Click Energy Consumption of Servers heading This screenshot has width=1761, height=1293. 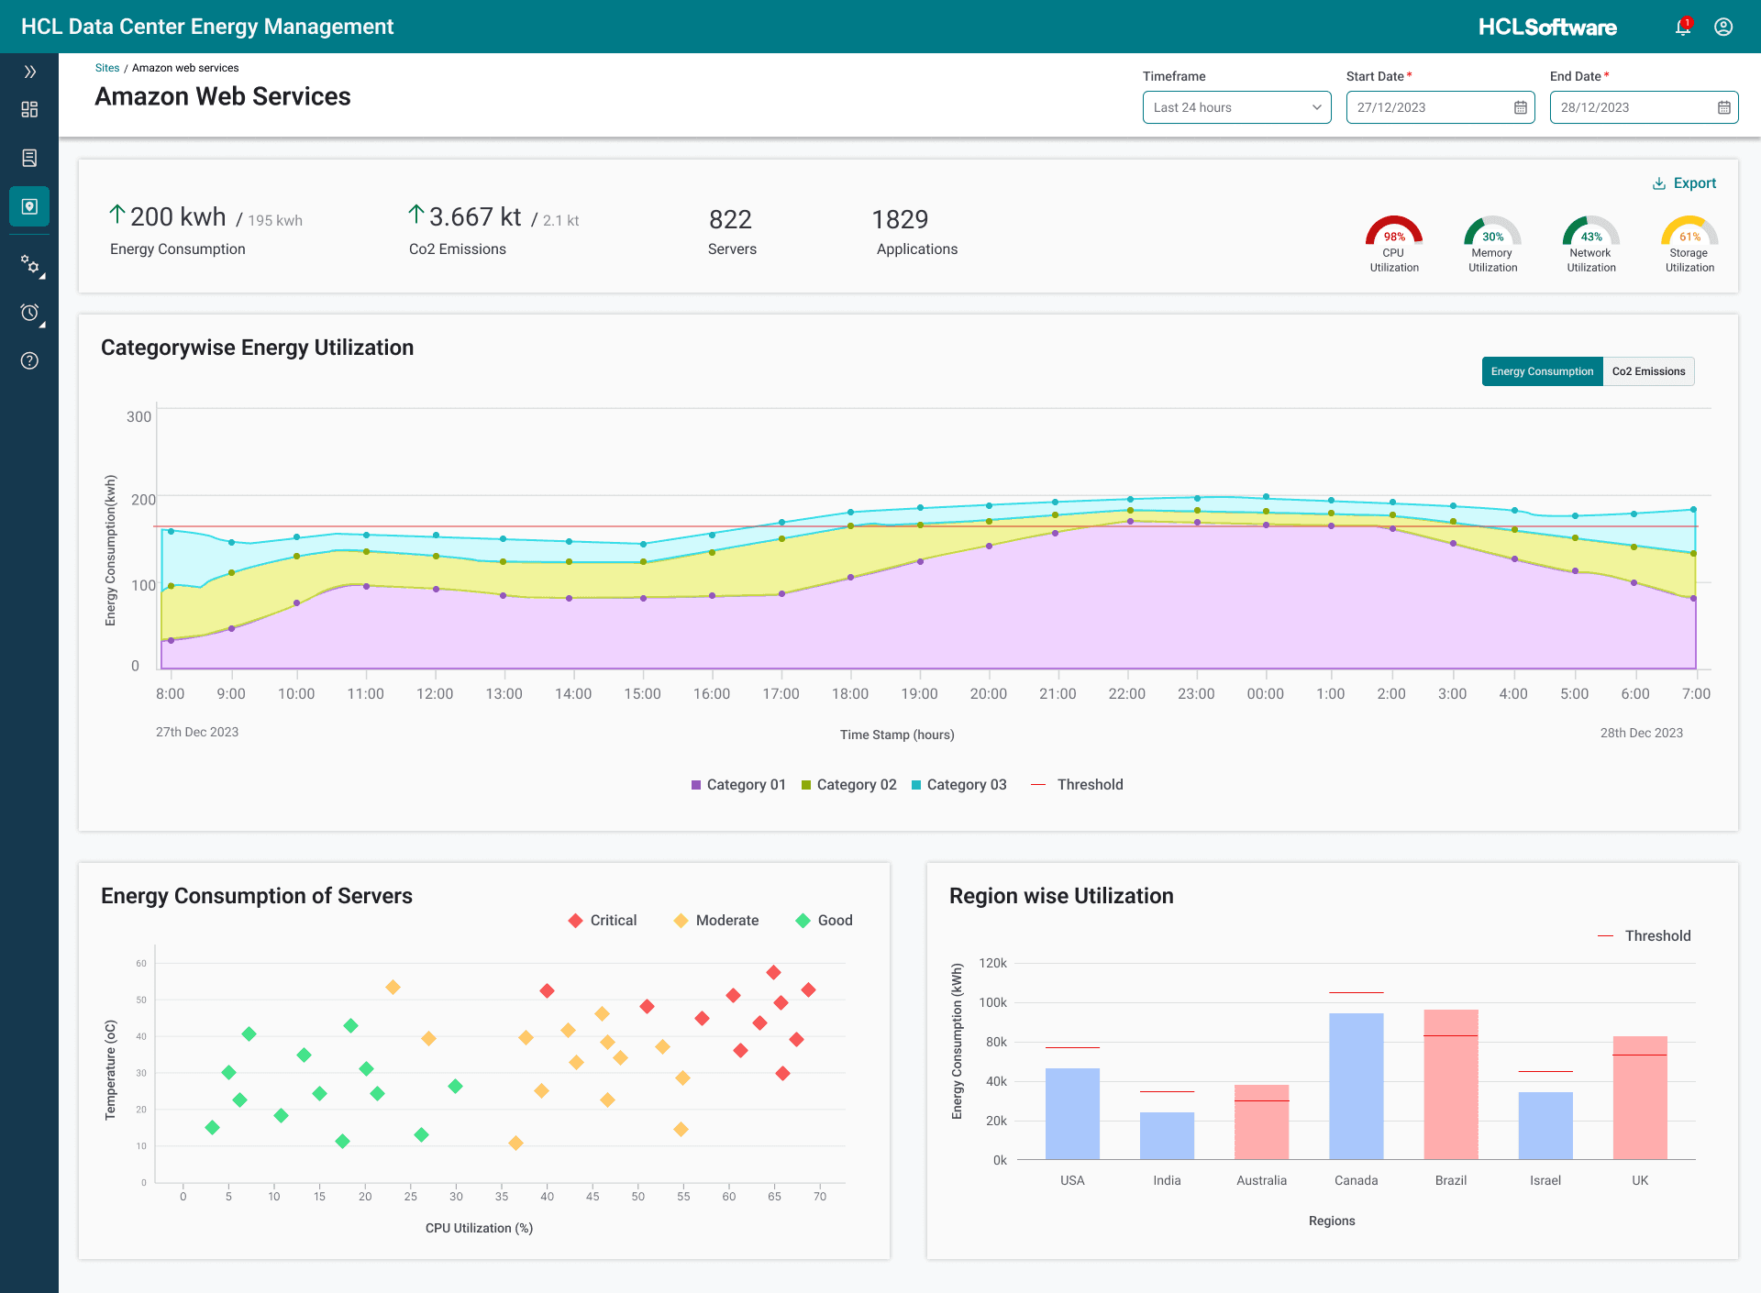tap(257, 896)
